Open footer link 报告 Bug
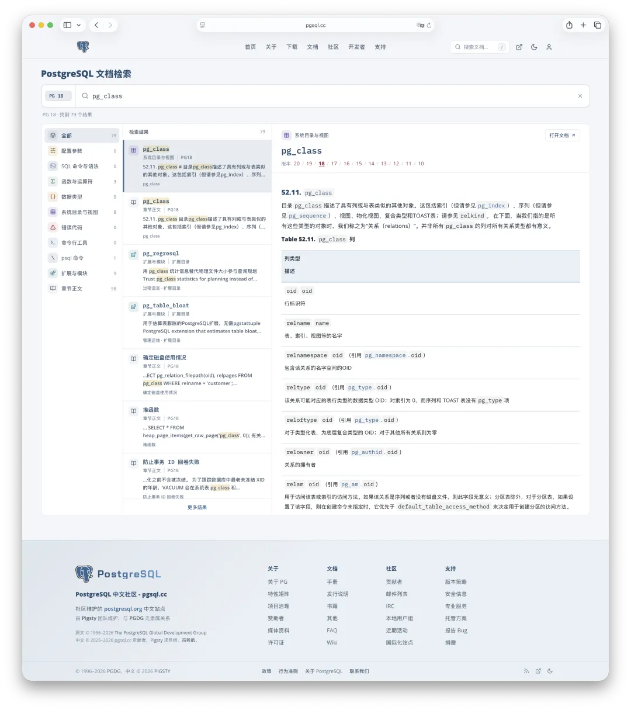631x710 pixels. click(456, 631)
